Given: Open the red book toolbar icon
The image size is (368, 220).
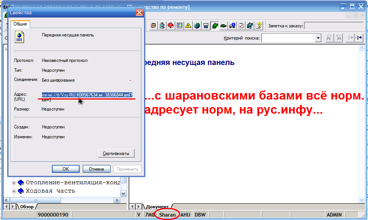Looking at the screenshot, I should [x=171, y=26].
